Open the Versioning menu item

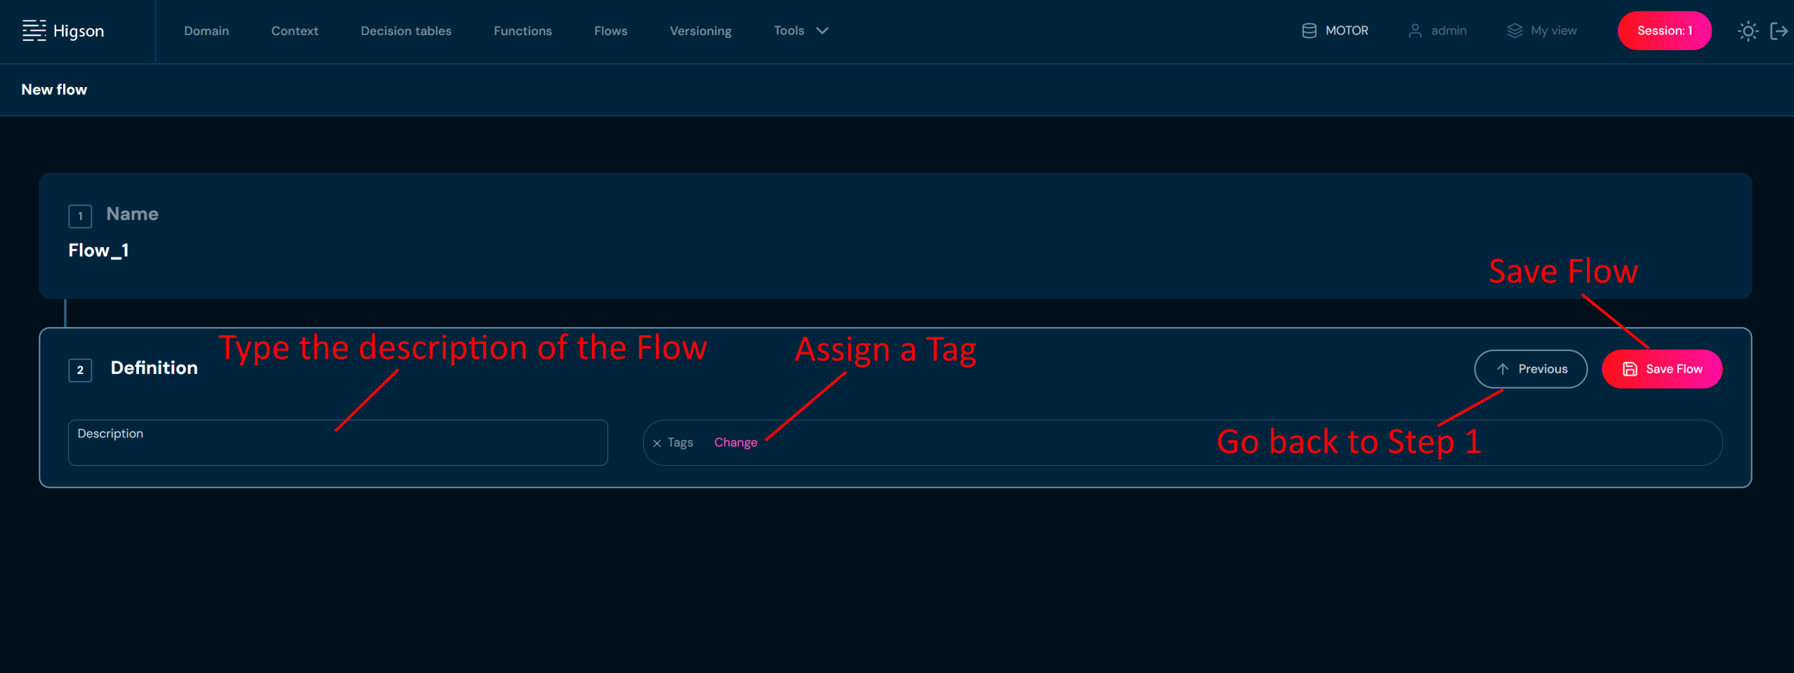click(x=700, y=31)
